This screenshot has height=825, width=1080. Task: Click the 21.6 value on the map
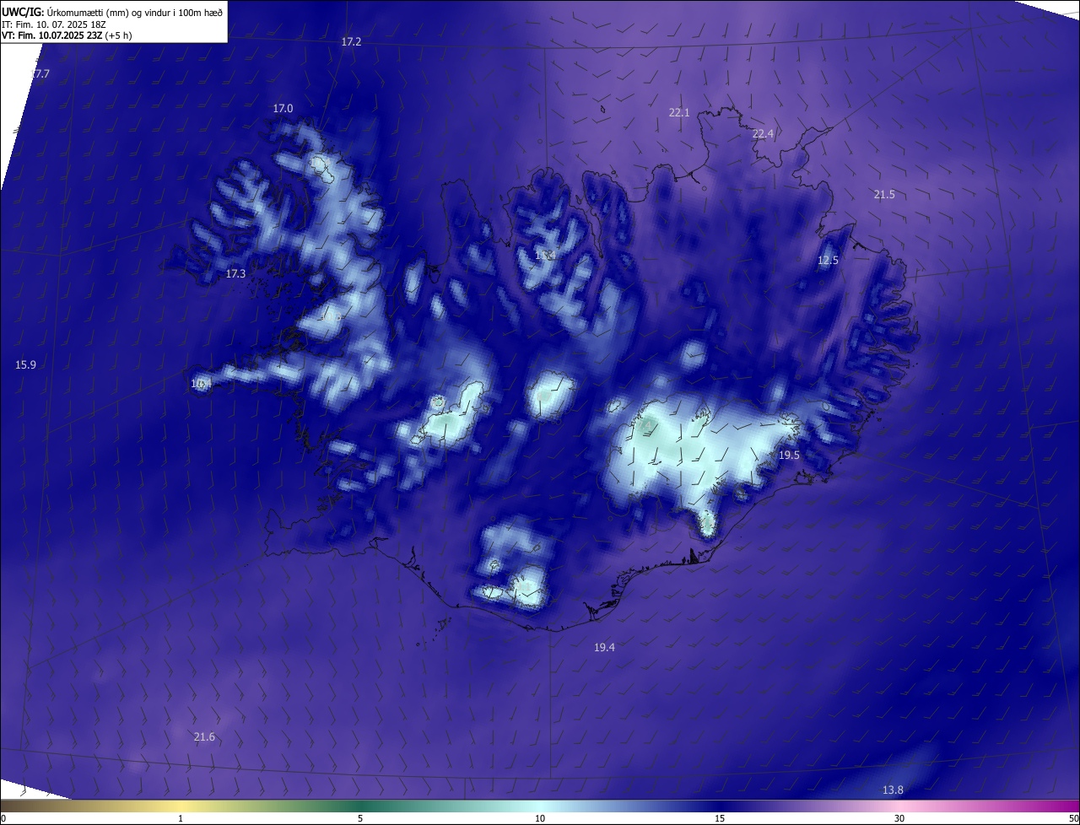tap(204, 736)
